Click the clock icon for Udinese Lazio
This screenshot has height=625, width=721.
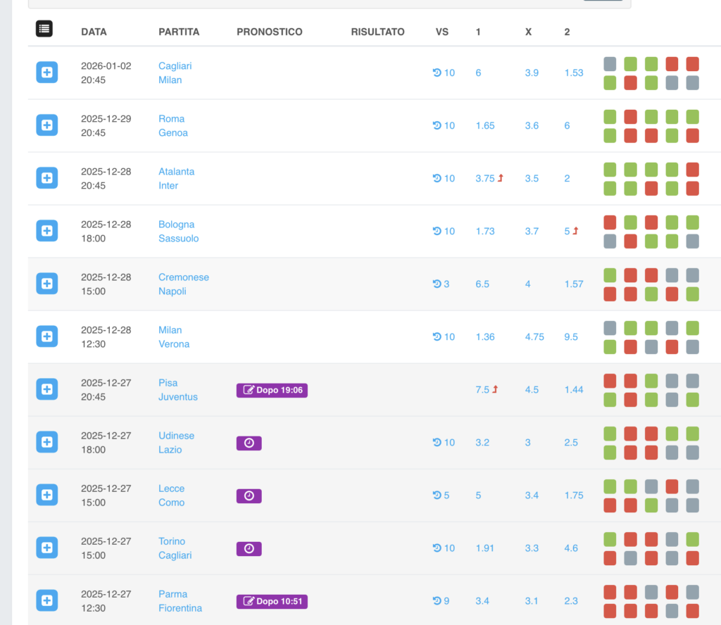coord(249,443)
